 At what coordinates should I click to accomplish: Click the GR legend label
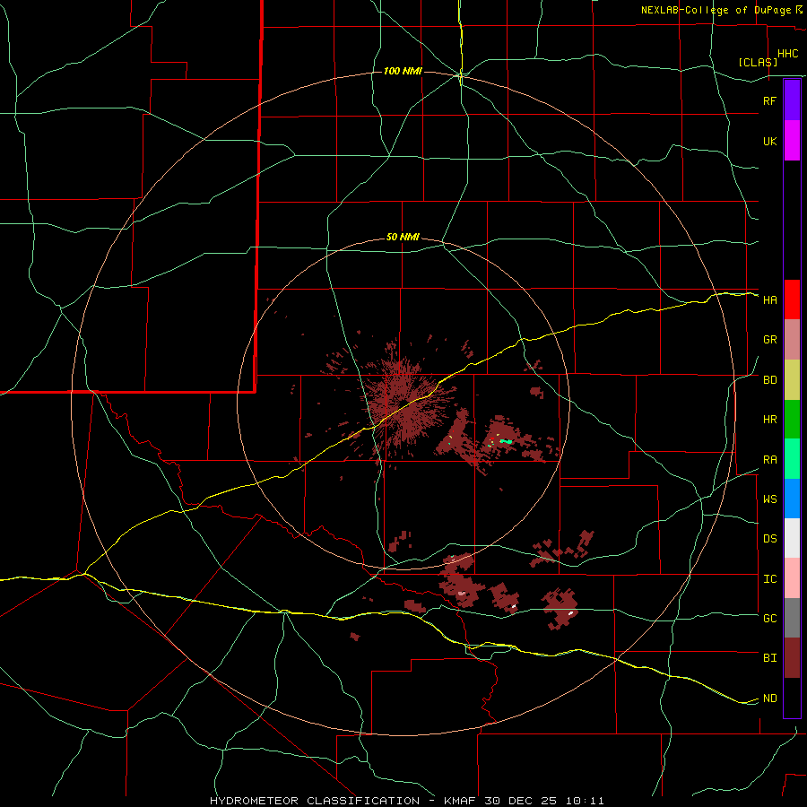click(x=769, y=340)
